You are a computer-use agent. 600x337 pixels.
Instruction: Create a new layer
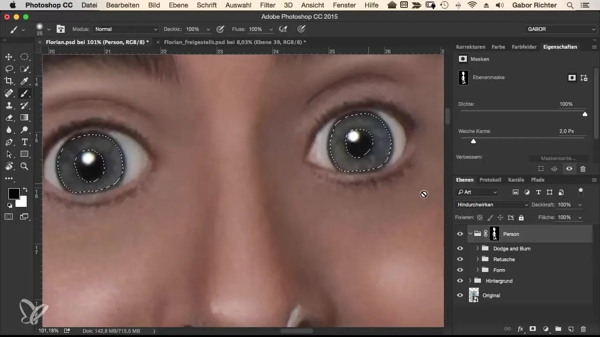point(571,329)
